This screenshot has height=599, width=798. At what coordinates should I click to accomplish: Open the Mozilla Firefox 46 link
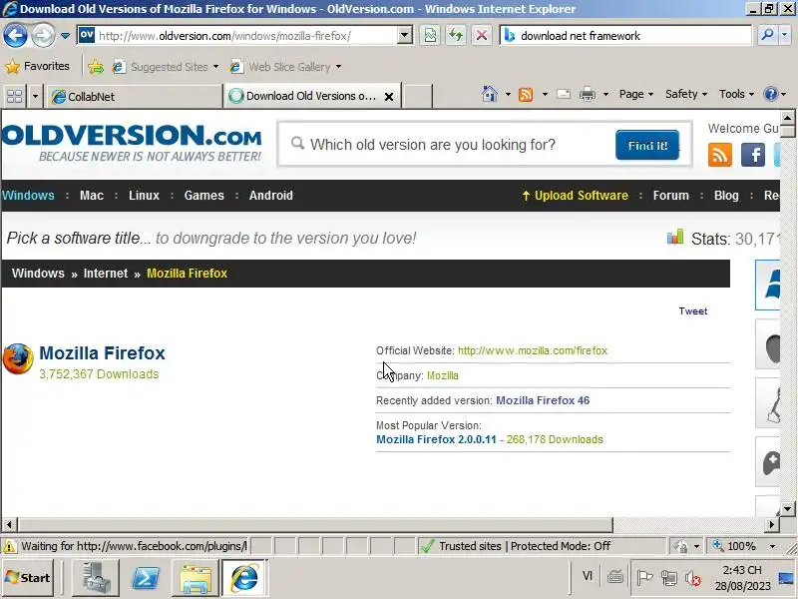pyautogui.click(x=543, y=401)
